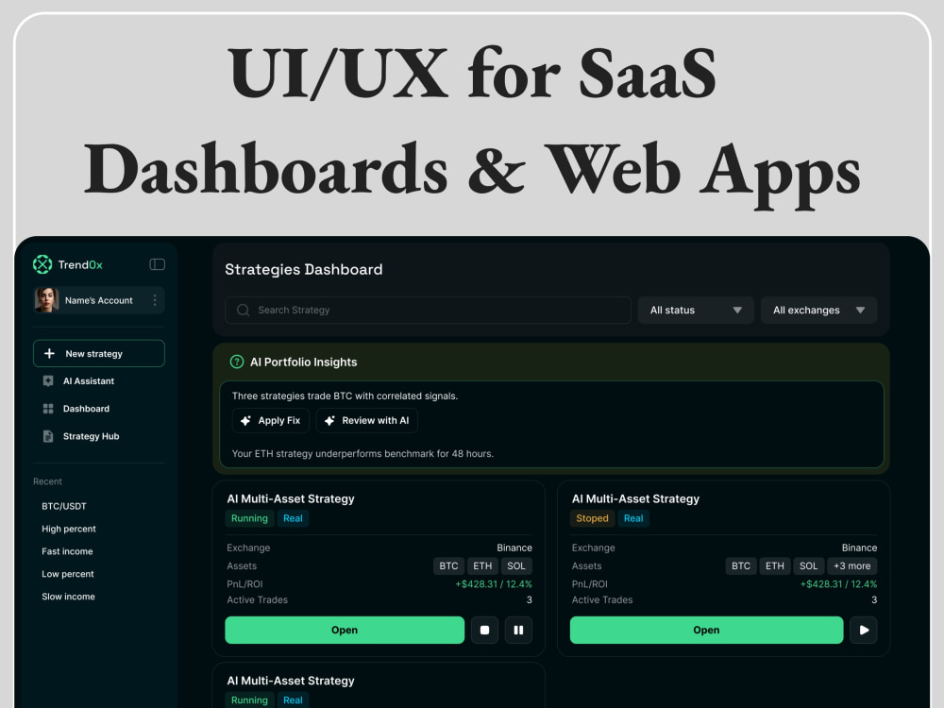Click Name's Account label
944x708 pixels.
coord(99,300)
